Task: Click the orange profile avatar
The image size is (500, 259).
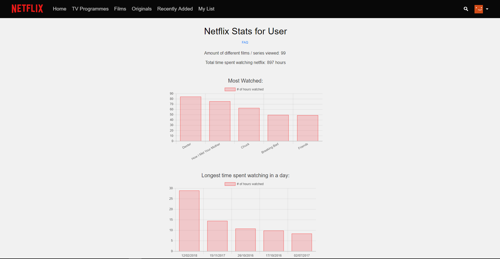Action: [479, 9]
